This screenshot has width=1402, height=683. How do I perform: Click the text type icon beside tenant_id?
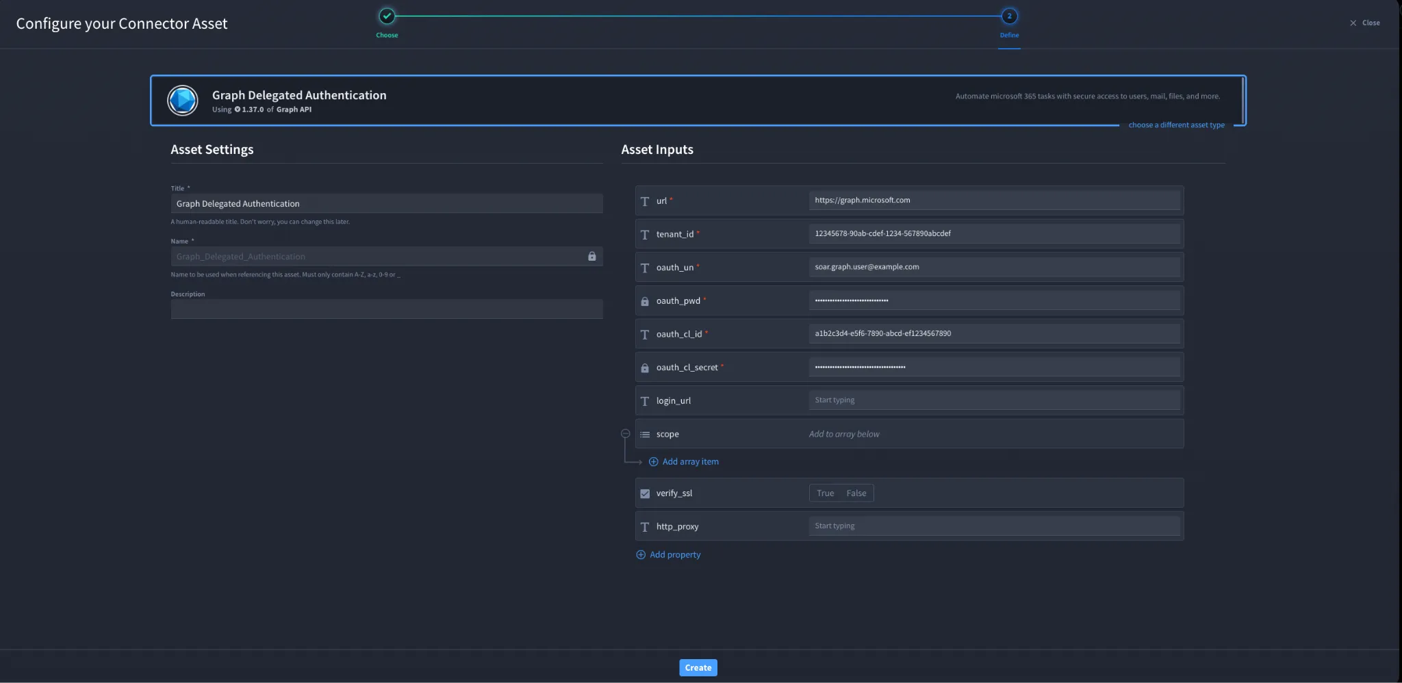pyautogui.click(x=645, y=235)
